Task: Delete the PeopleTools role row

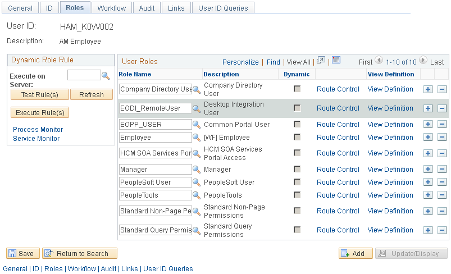Action: (x=442, y=195)
